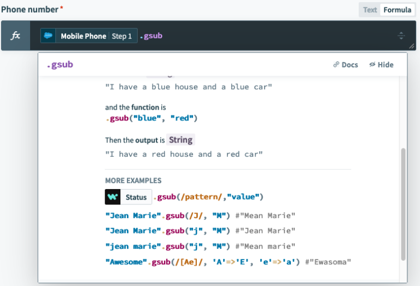Click the help panel vertical scrollbar

point(404,203)
